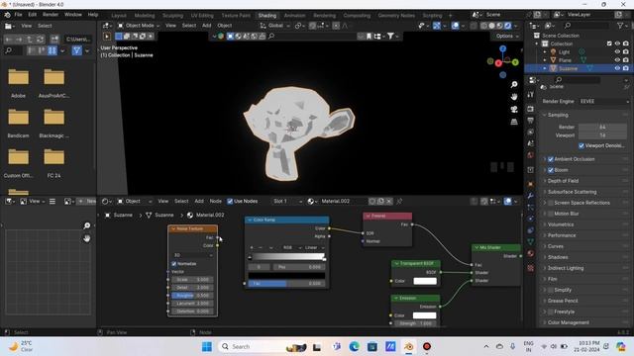Click Transparent BSDF Color swatch
This screenshot has width=634, height=356.
click(425, 281)
